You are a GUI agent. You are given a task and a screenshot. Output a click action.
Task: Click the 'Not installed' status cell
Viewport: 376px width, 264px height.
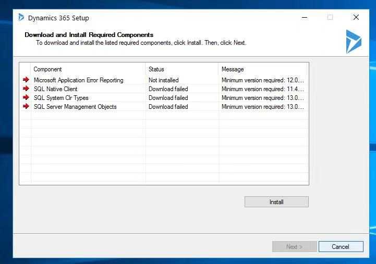[164, 80]
